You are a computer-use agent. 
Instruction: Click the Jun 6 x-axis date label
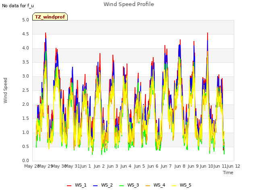[x=153, y=166]
